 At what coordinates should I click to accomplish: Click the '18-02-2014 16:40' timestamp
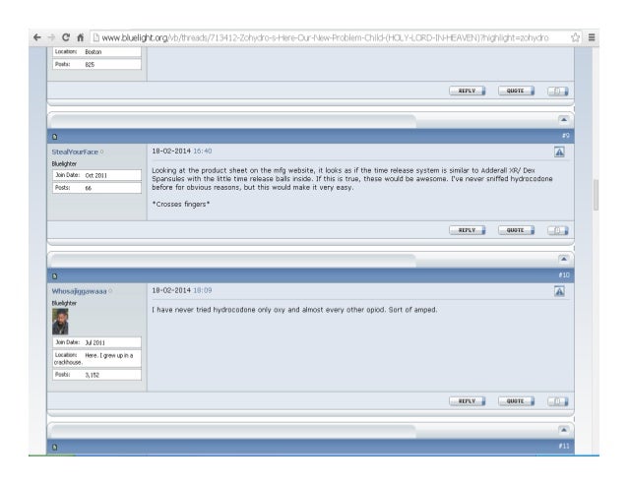pos(182,151)
